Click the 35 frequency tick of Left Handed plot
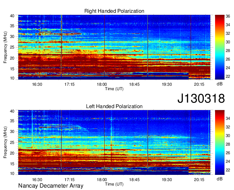This screenshot has height=190, width=234. (12, 121)
